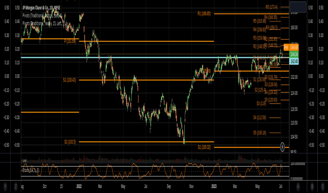
Task: Click the 160.00 price axis value
Action: click(294, 28)
